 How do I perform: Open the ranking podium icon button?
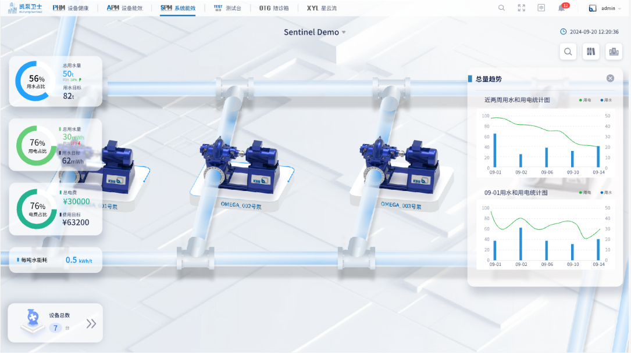[614, 52]
